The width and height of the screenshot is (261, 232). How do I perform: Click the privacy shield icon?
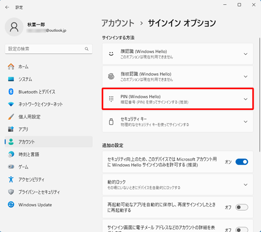pos(11,192)
